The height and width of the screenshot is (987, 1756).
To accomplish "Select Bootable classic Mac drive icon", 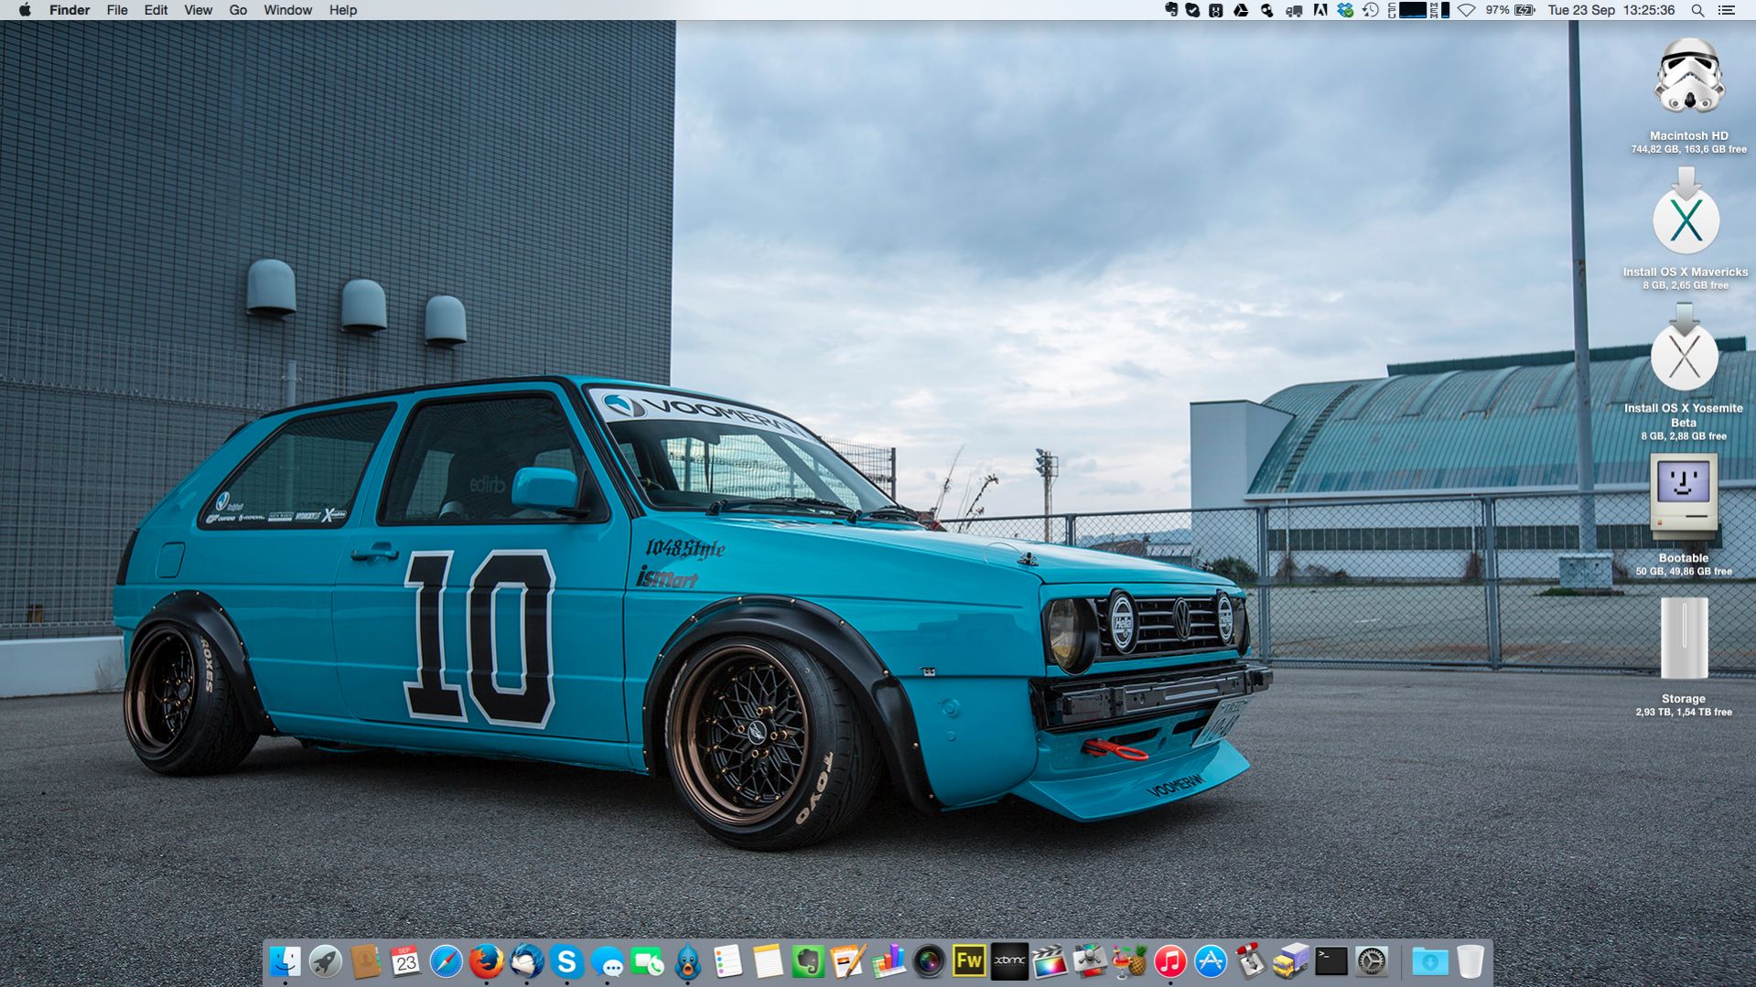I will [1684, 495].
